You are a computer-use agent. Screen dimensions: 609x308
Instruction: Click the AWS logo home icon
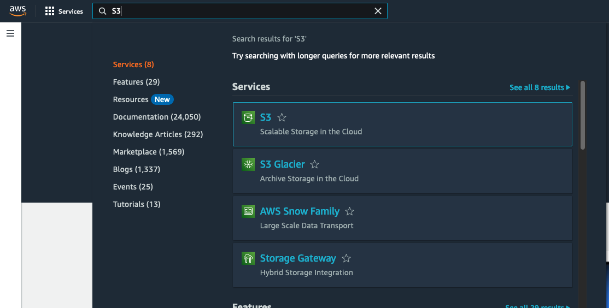[17, 11]
